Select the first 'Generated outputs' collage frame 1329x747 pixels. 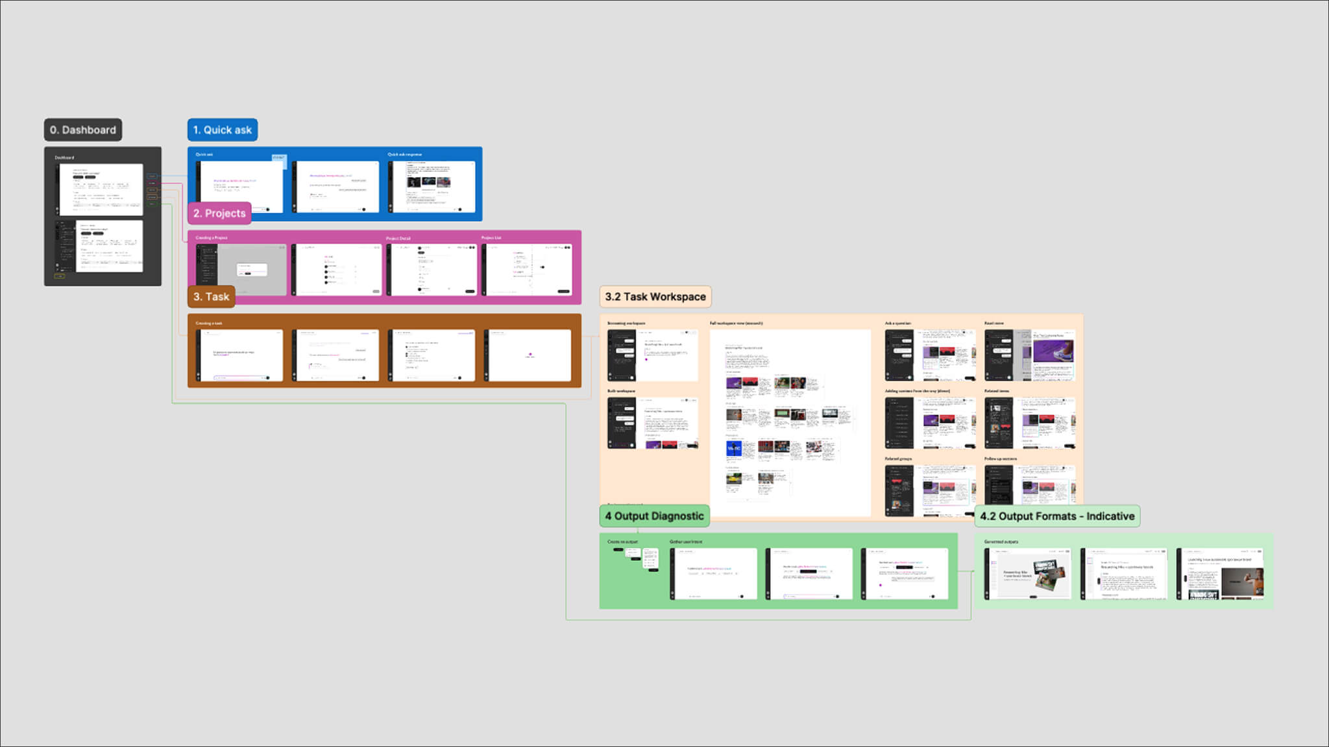tap(1027, 574)
